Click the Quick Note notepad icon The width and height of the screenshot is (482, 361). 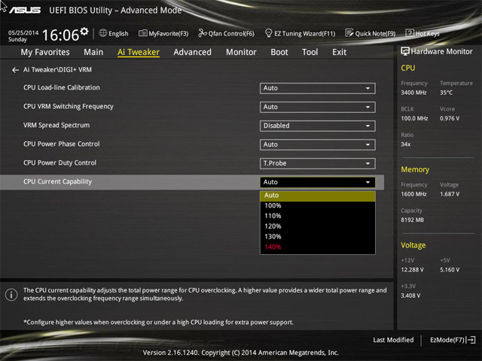pyautogui.click(x=349, y=33)
